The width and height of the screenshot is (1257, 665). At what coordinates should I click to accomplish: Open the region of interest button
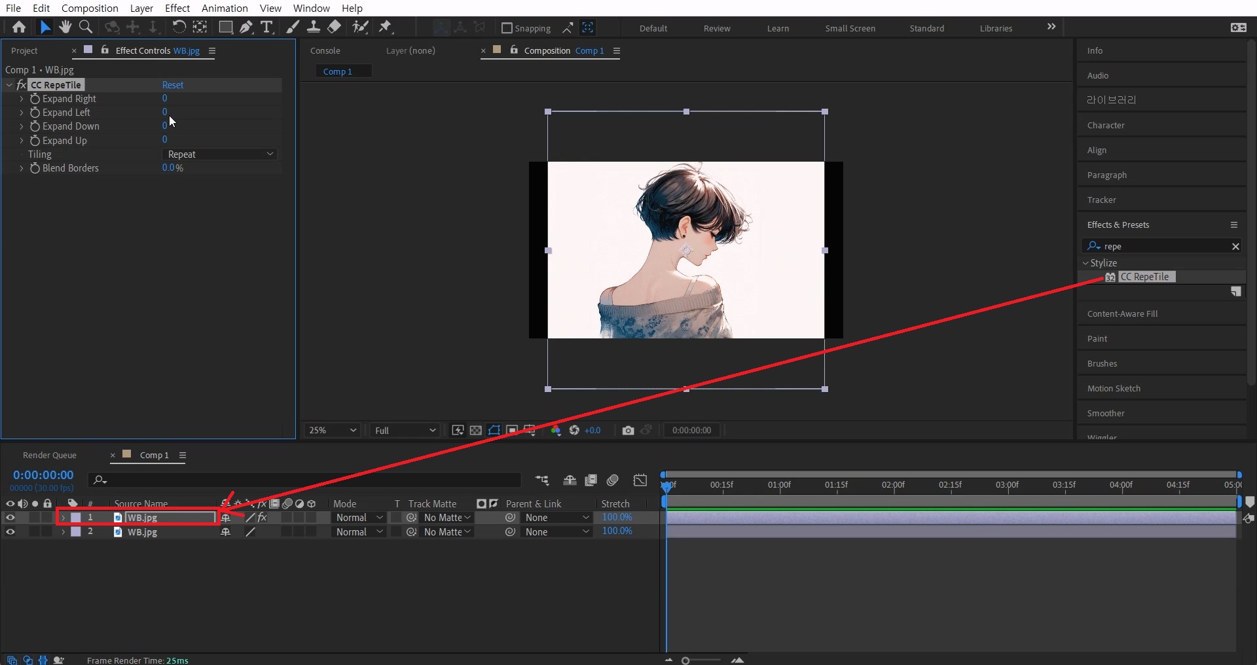point(512,430)
